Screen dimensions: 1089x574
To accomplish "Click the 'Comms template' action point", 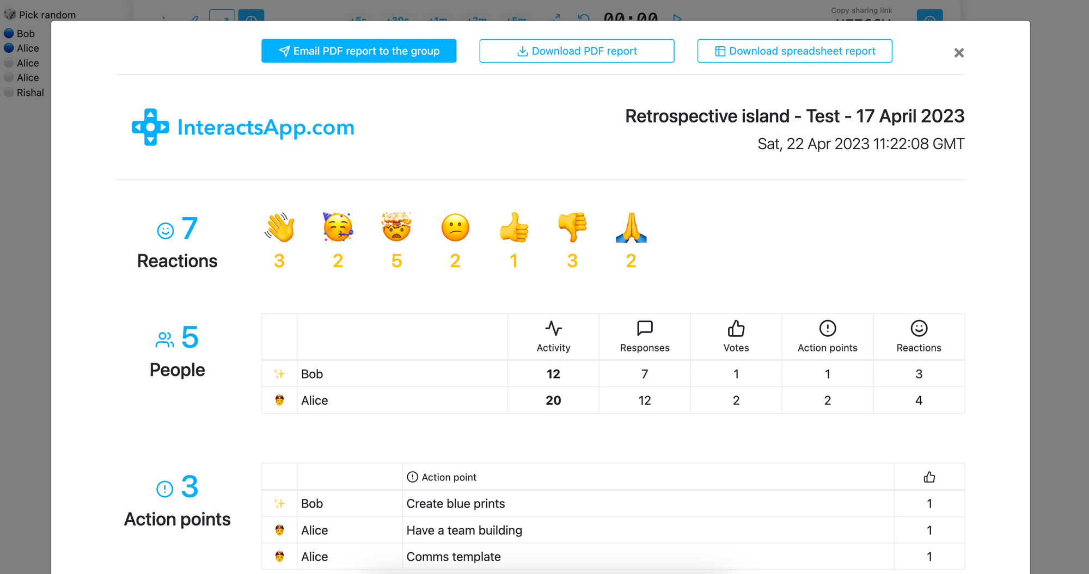I will pyautogui.click(x=454, y=557).
